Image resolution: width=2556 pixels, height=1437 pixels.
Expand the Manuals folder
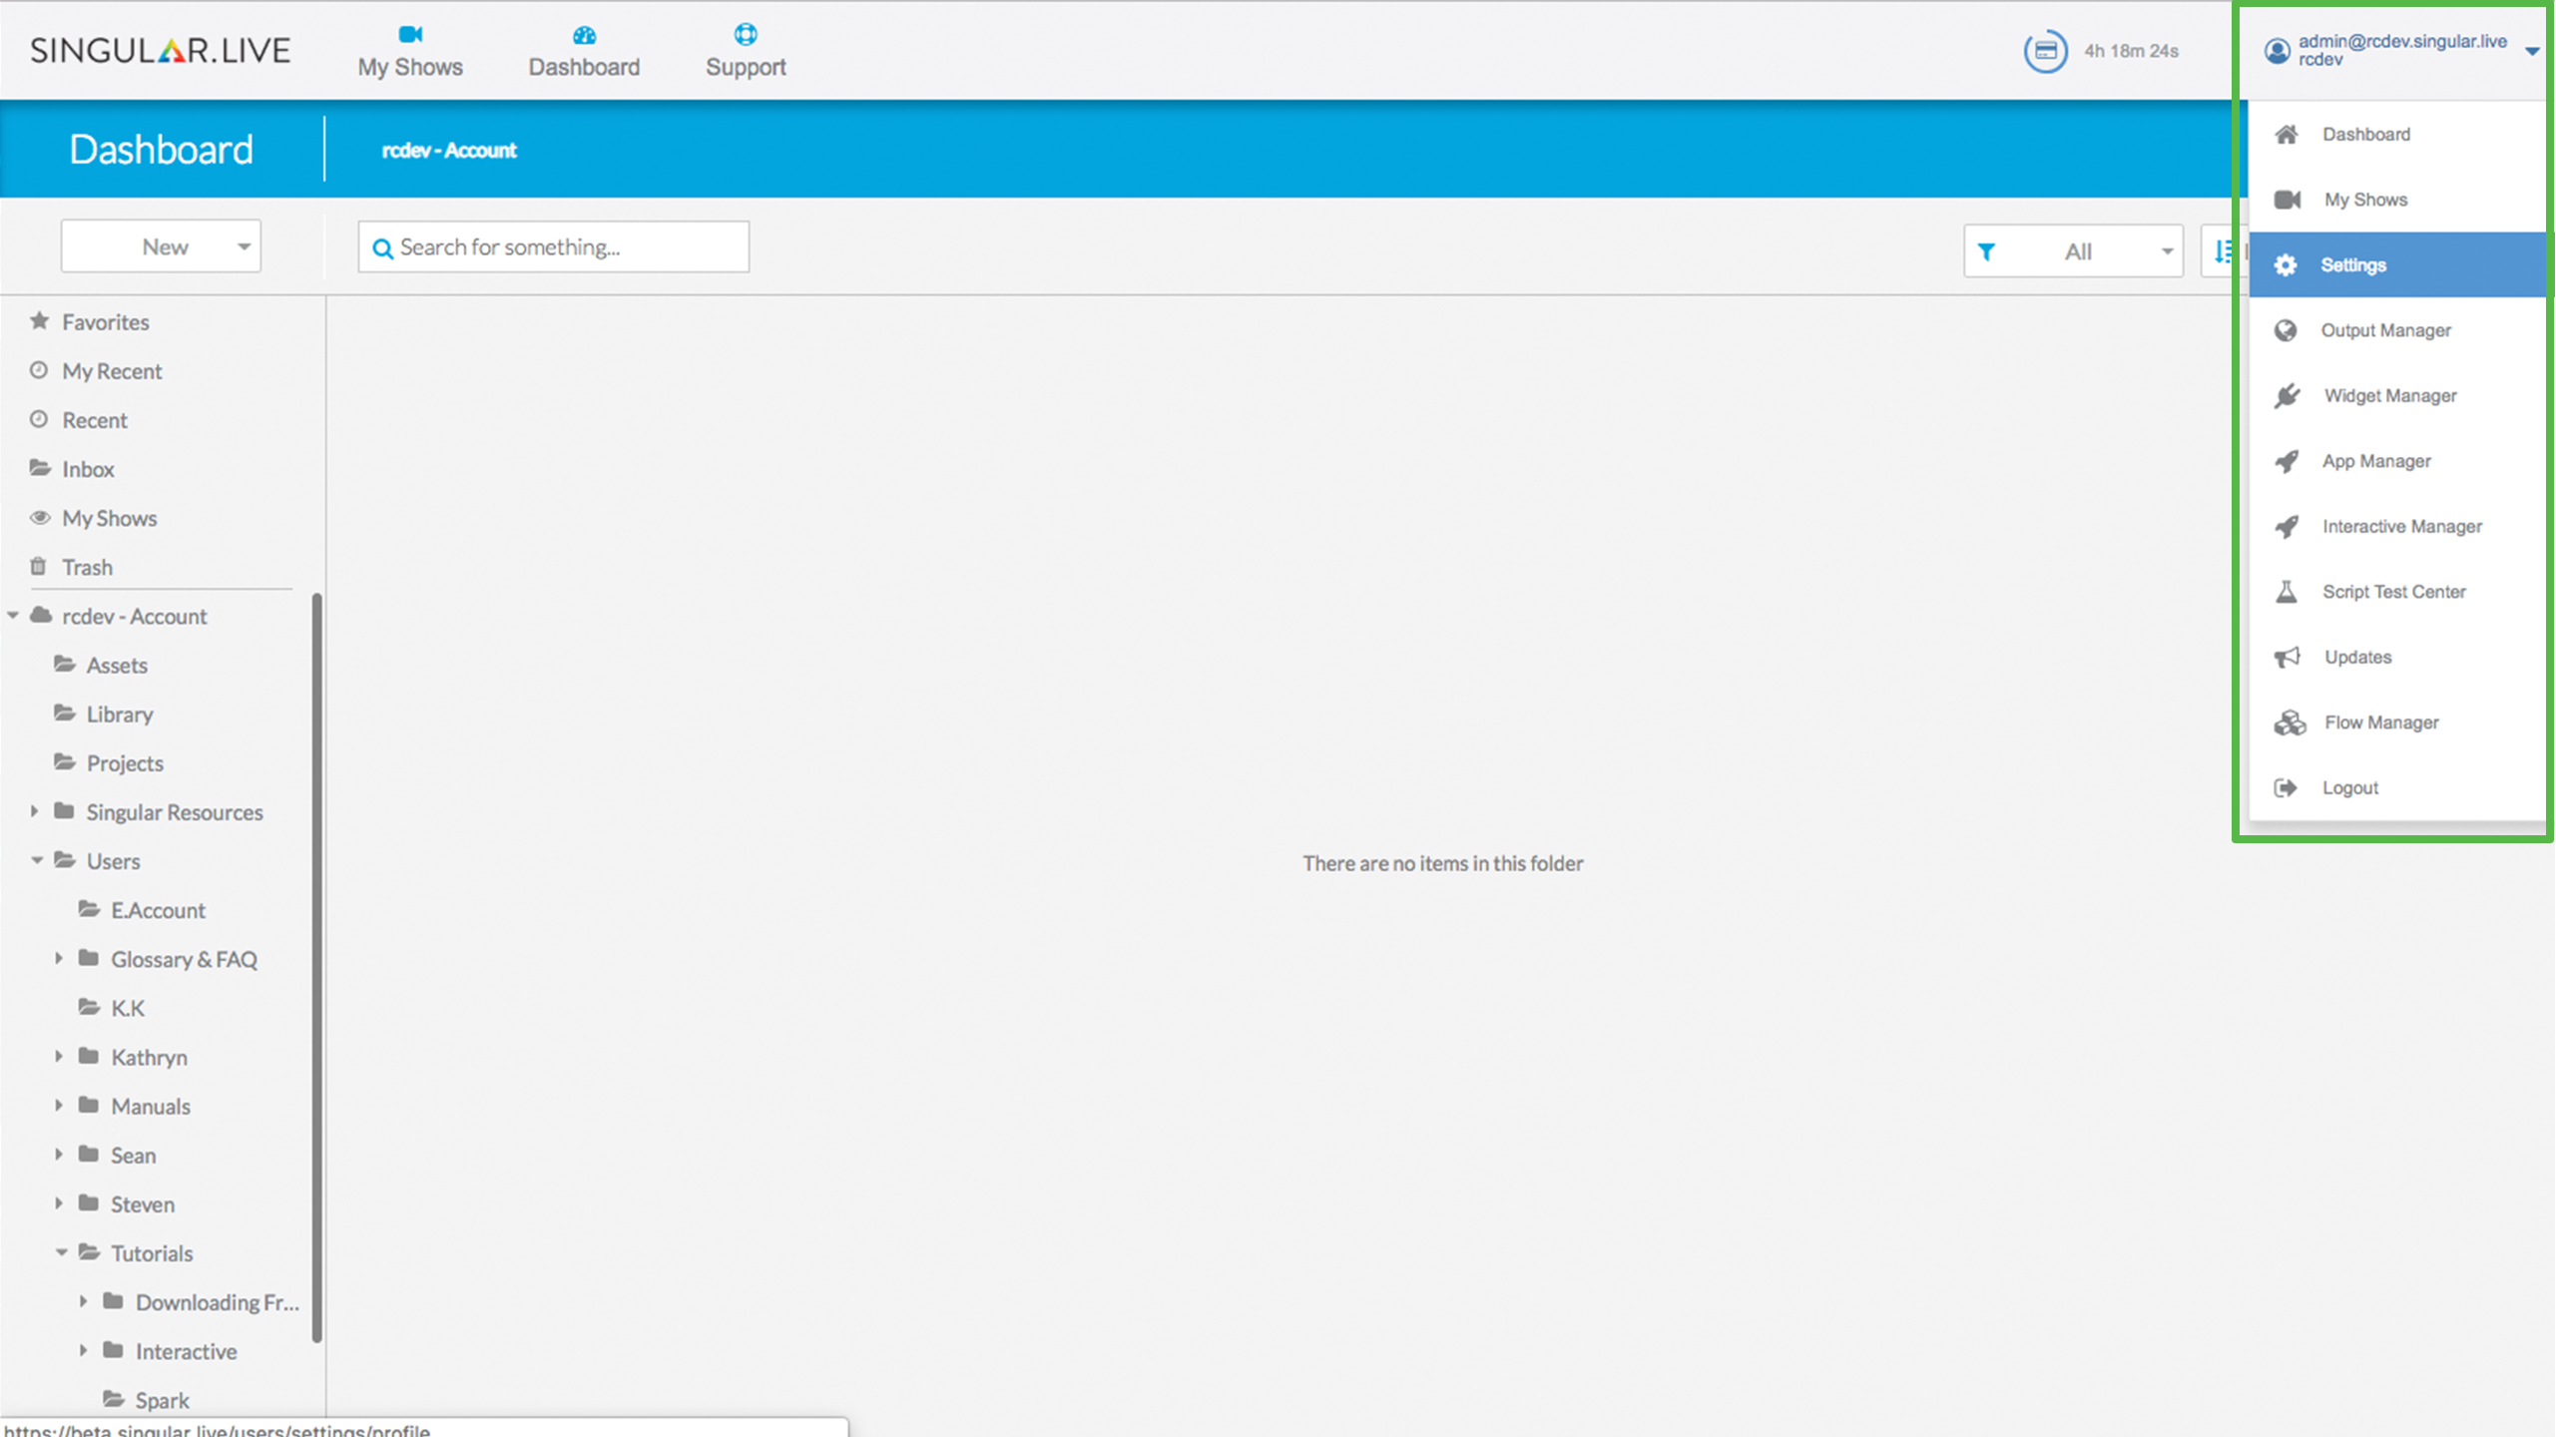coord(59,1105)
